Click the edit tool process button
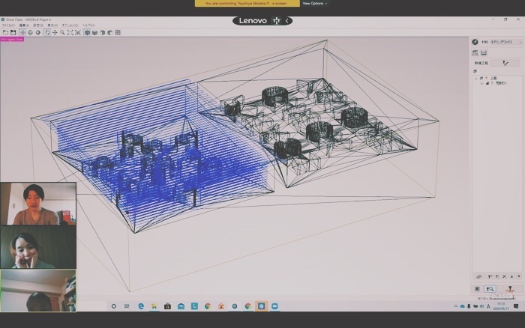This screenshot has height=328, width=525. pyautogui.click(x=490, y=276)
